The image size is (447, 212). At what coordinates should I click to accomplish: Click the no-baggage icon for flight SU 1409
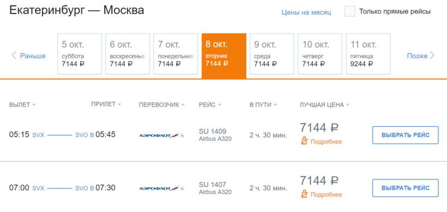(x=304, y=141)
